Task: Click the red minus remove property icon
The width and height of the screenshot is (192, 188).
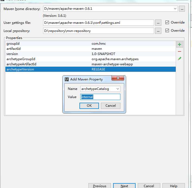Action: pos(180,51)
